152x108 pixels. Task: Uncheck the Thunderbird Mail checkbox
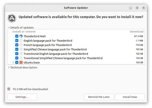coord(17,36)
